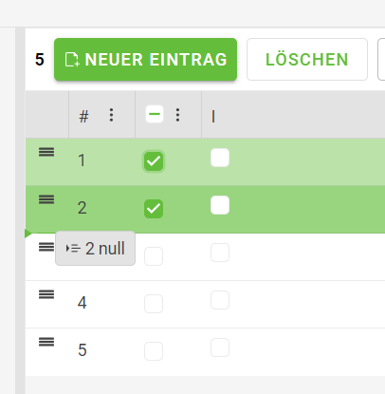Select row number 4 cell
This screenshot has height=394, width=385.
click(x=82, y=303)
